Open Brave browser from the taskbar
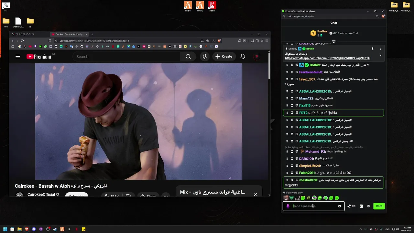 point(27,229)
